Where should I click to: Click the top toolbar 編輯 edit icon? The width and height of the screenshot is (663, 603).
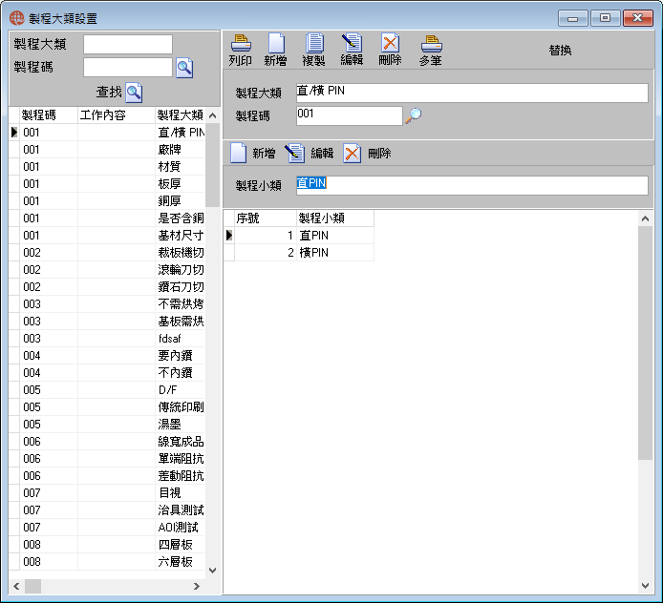tap(352, 43)
